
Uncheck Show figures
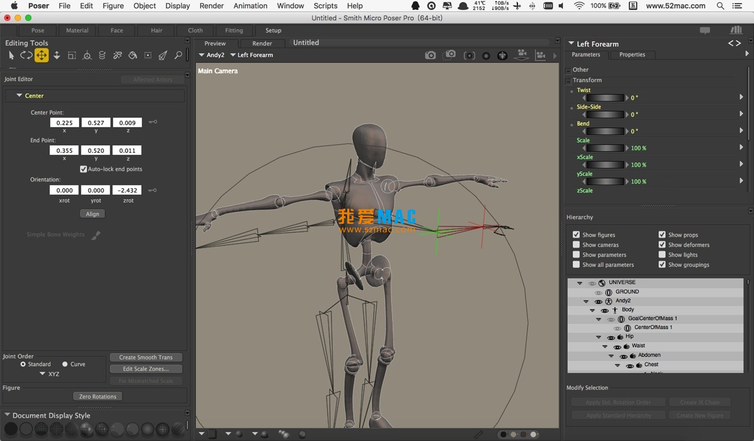point(577,235)
